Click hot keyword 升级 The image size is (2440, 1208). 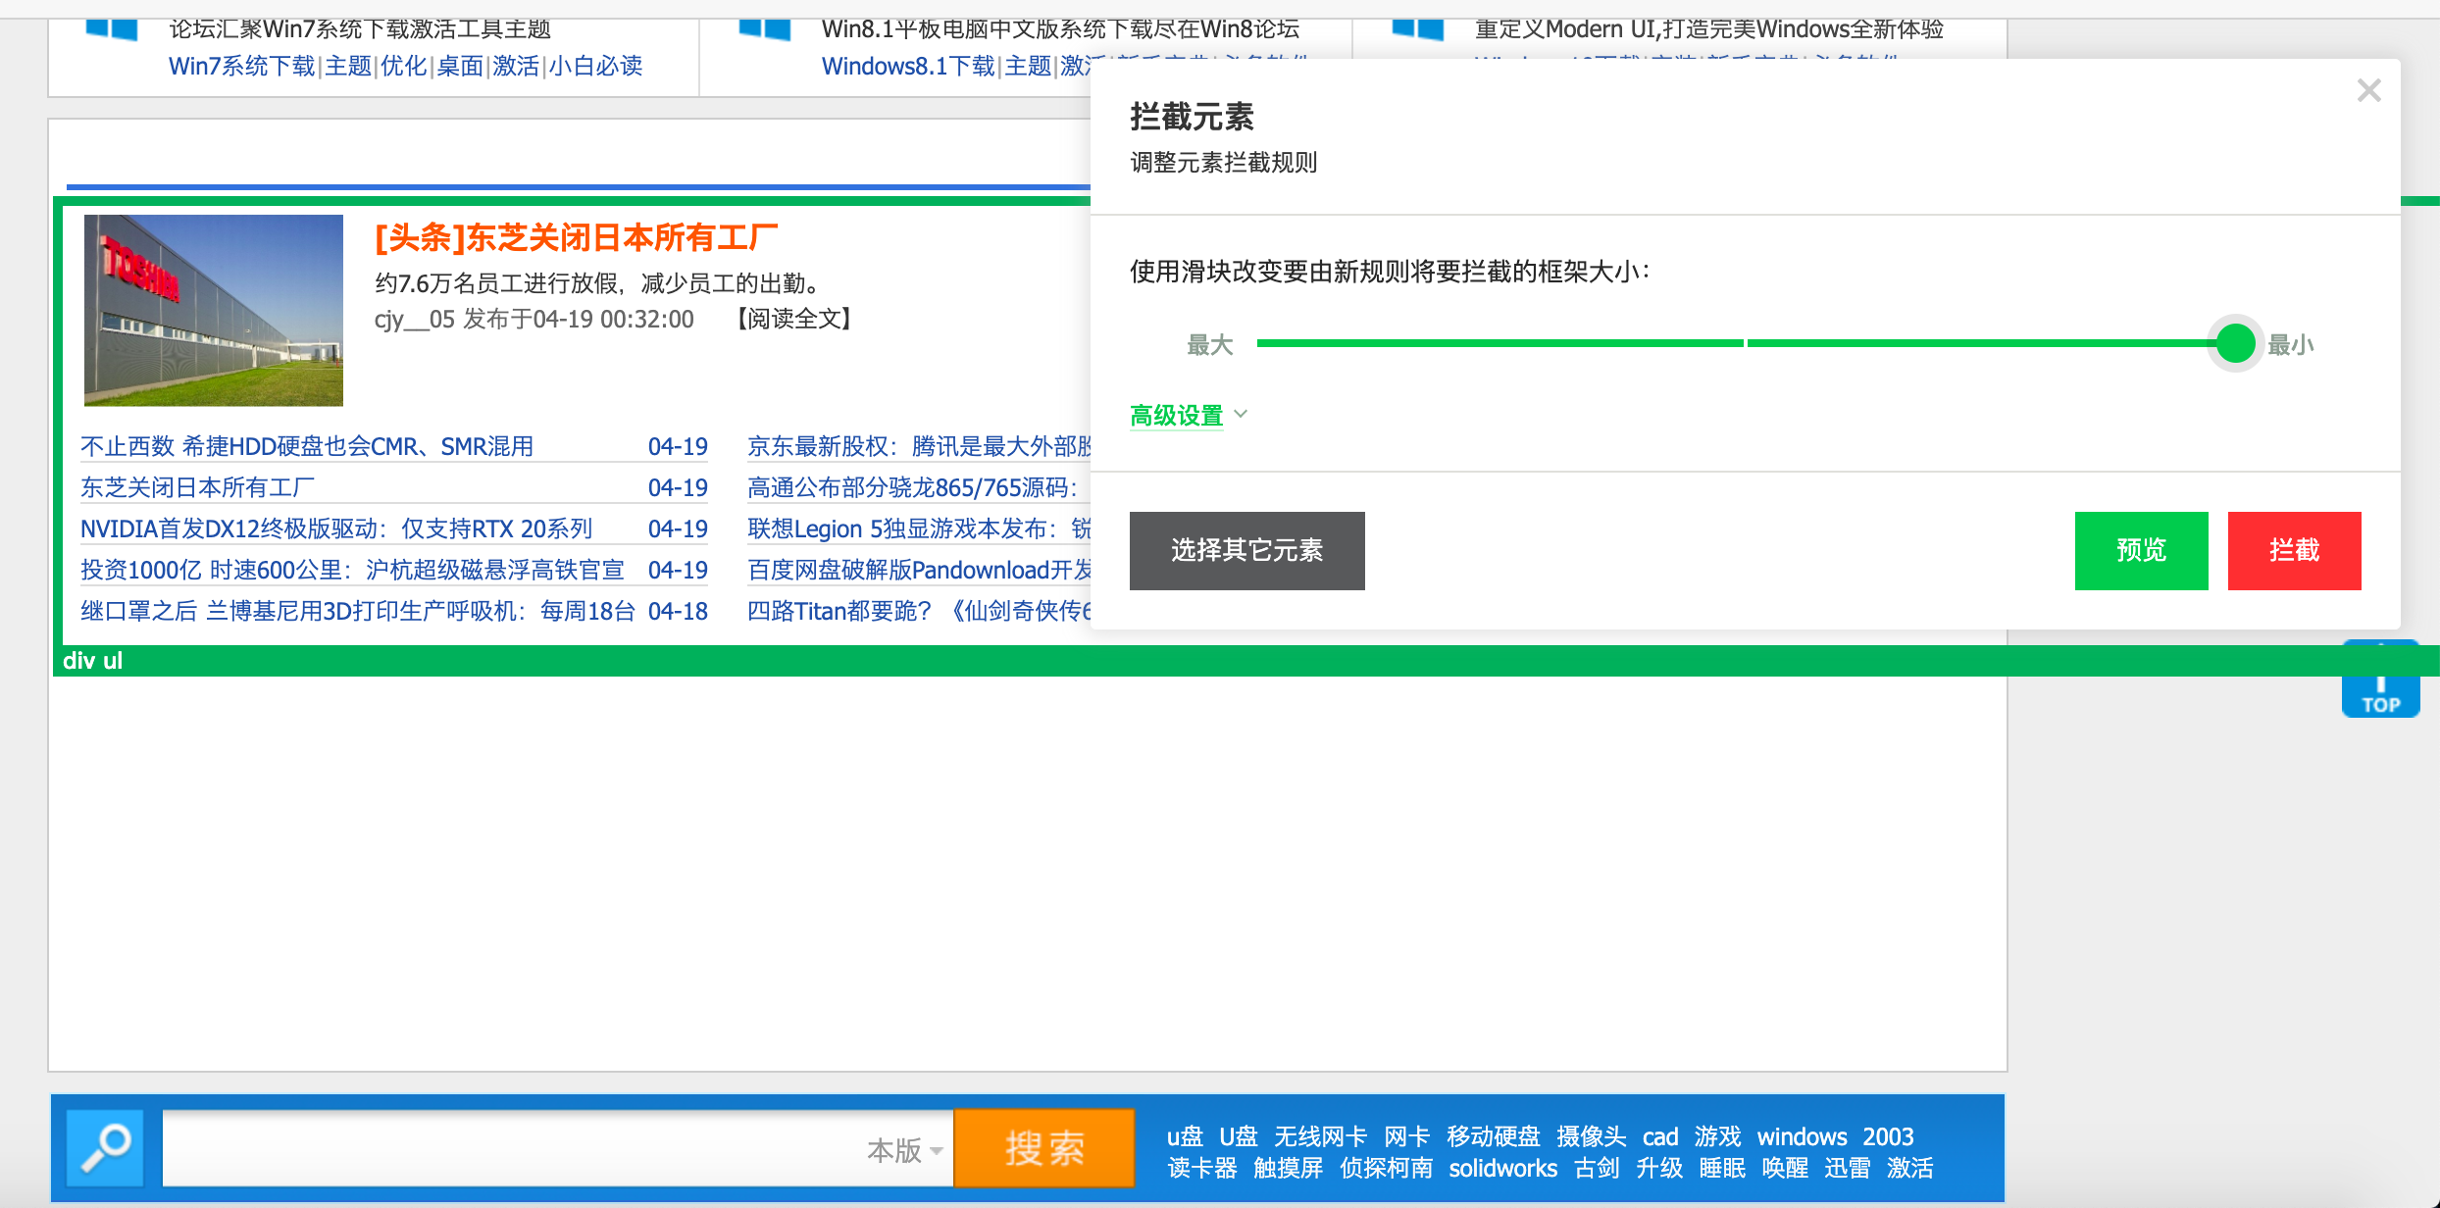[x=1659, y=1168]
